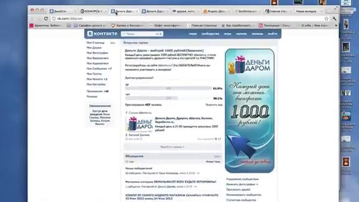Click Управление сообществом under avatar
This screenshot has width=359, height=202.
[242, 179]
